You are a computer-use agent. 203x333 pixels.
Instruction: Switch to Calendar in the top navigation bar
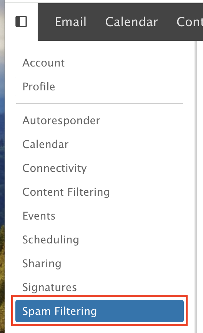click(131, 22)
